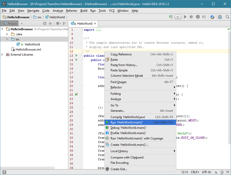The image size is (231, 175).
Task: Choose Paste from History in context menu
Action: pyautogui.click(x=140, y=65)
